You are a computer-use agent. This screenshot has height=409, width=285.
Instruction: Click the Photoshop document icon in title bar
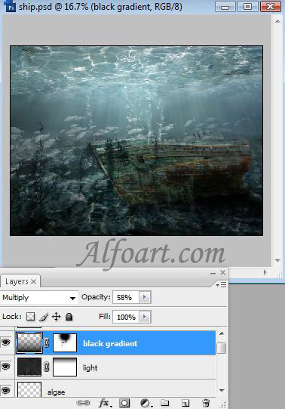[x=11, y=6]
